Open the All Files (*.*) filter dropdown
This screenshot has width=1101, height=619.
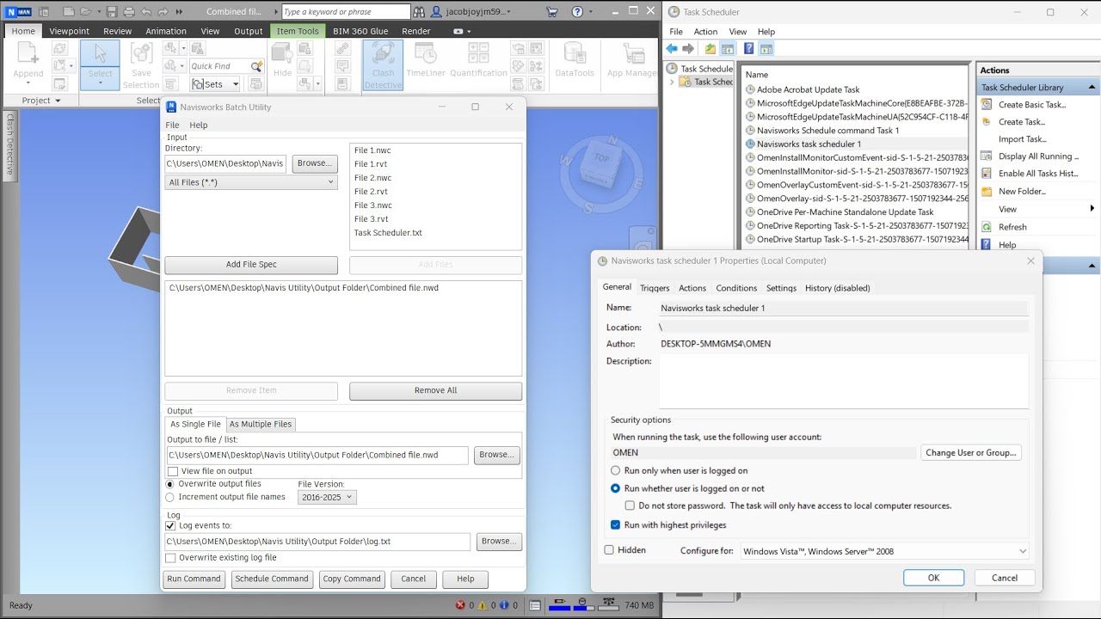click(x=251, y=182)
